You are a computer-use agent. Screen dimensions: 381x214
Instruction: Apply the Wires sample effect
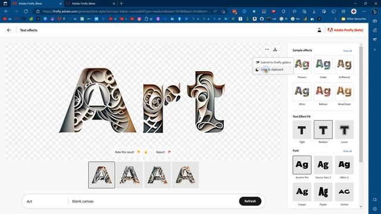[302, 92]
